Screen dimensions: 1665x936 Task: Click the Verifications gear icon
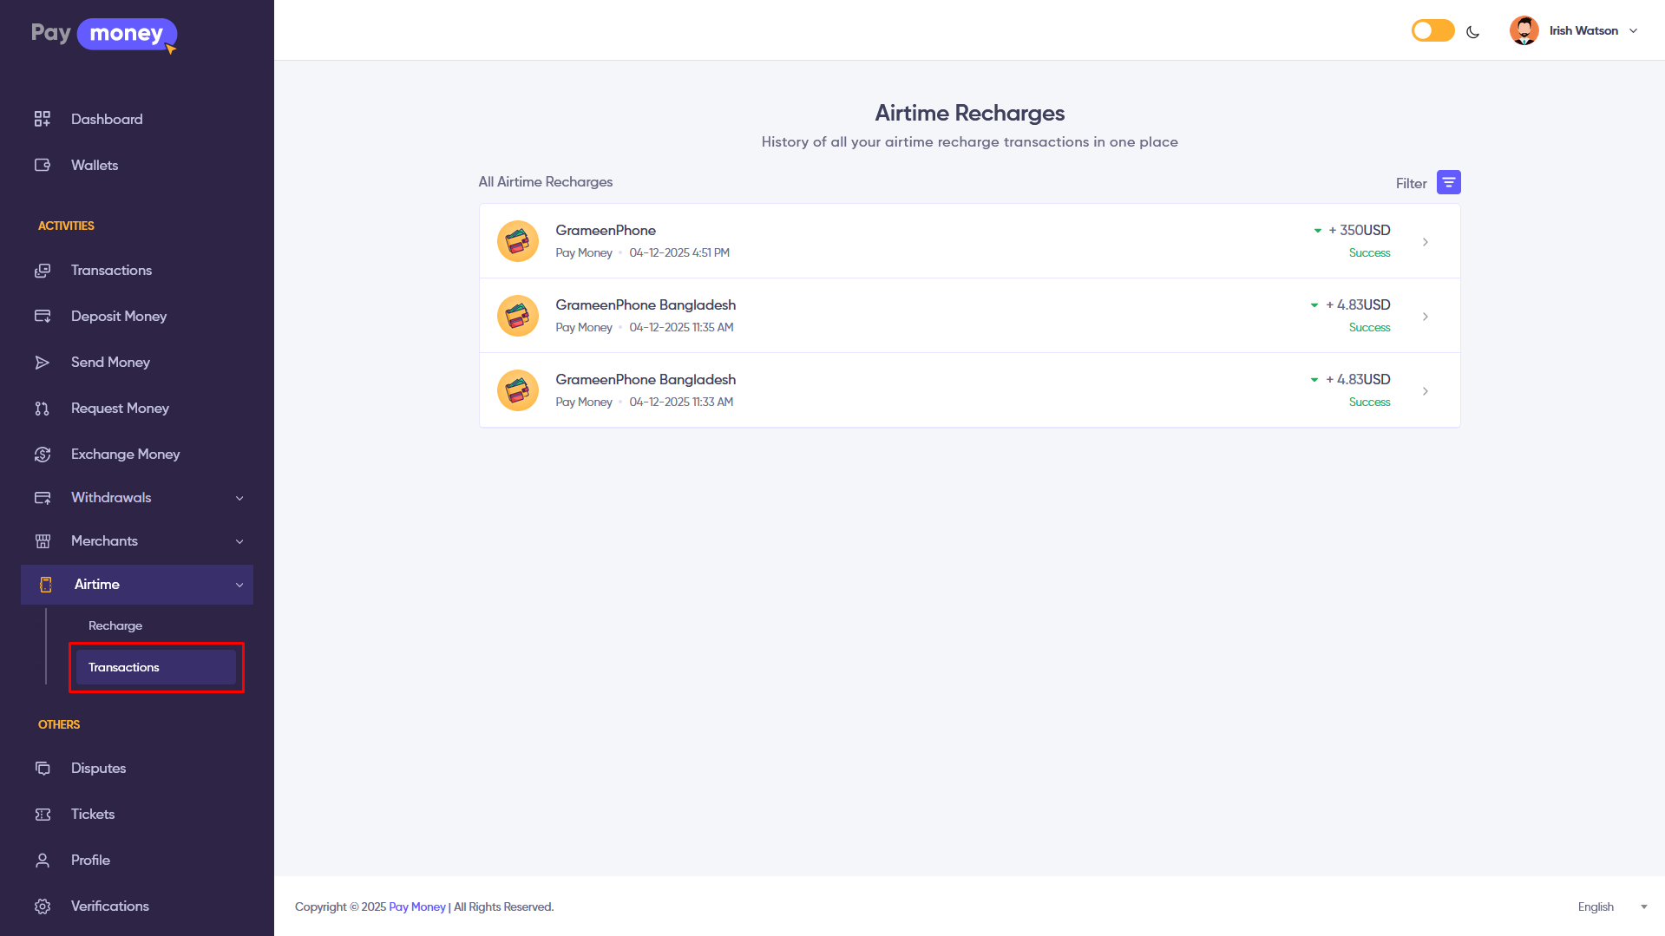pyautogui.click(x=43, y=907)
